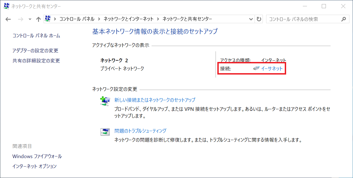The height and width of the screenshot is (178, 353).
Task: Select 新しい接続またはネットワークのセットアップ
Action: [155, 100]
